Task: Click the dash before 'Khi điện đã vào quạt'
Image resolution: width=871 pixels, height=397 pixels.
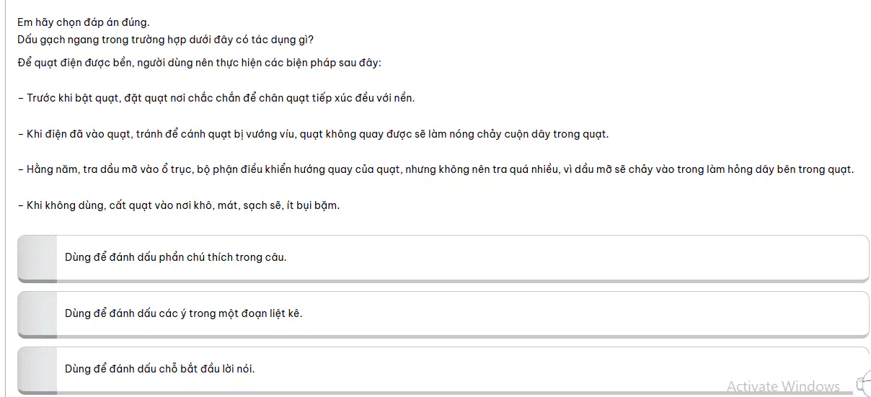Action: (20, 134)
